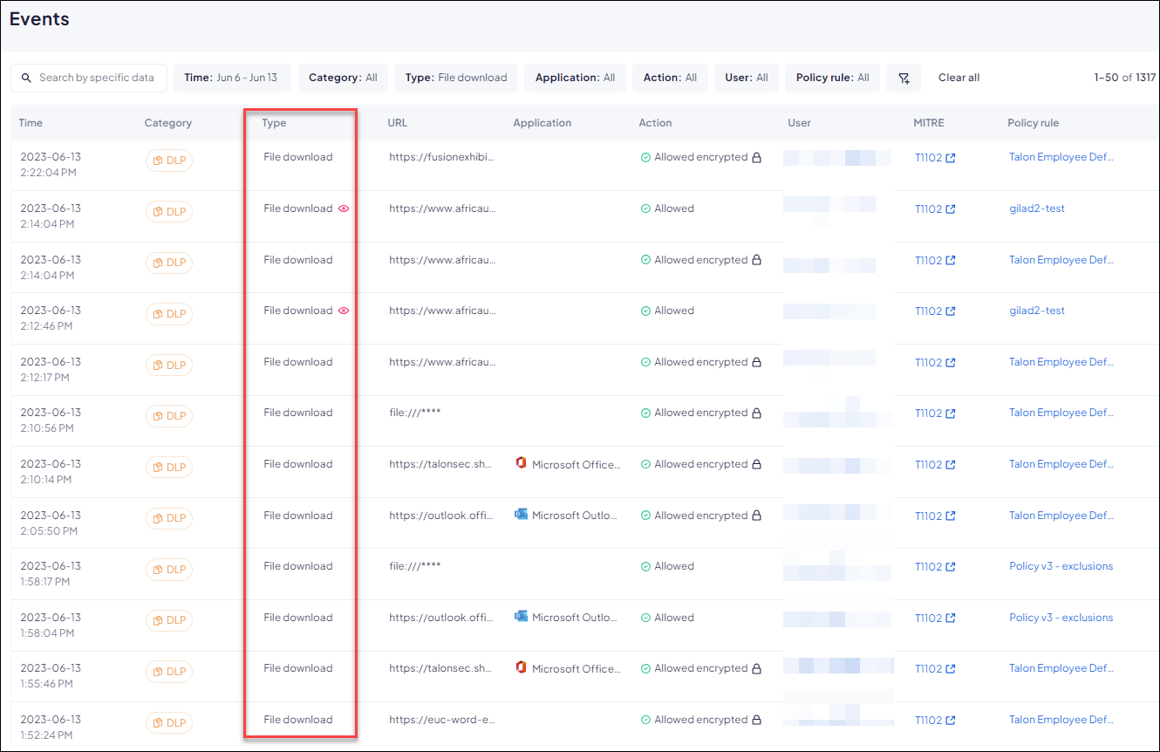The image size is (1160, 752).
Task: Click the Action column header
Action: coord(655,123)
